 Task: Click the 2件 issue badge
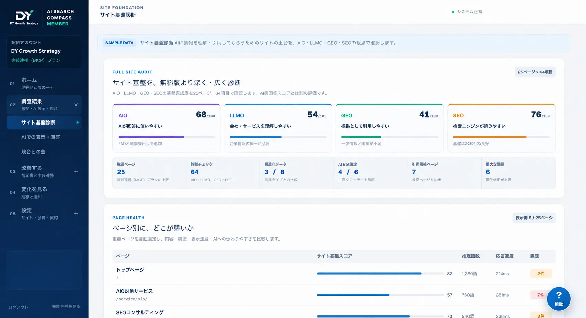[x=541, y=274]
